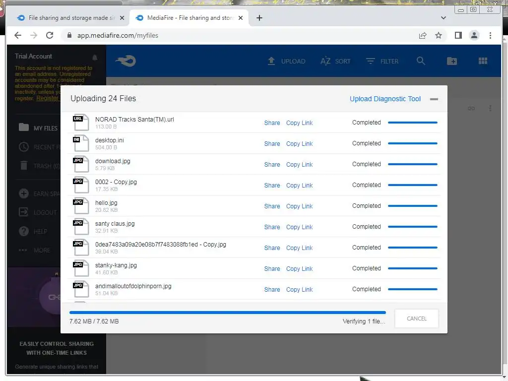Viewport: 508px width, 381px height.
Task: Open a new browser tab
Action: coord(259,18)
